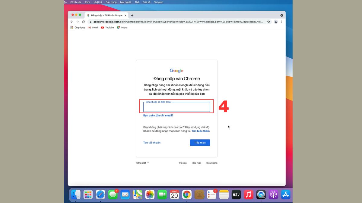
Task: Open Calendar showing date 20
Action: (x=174, y=195)
